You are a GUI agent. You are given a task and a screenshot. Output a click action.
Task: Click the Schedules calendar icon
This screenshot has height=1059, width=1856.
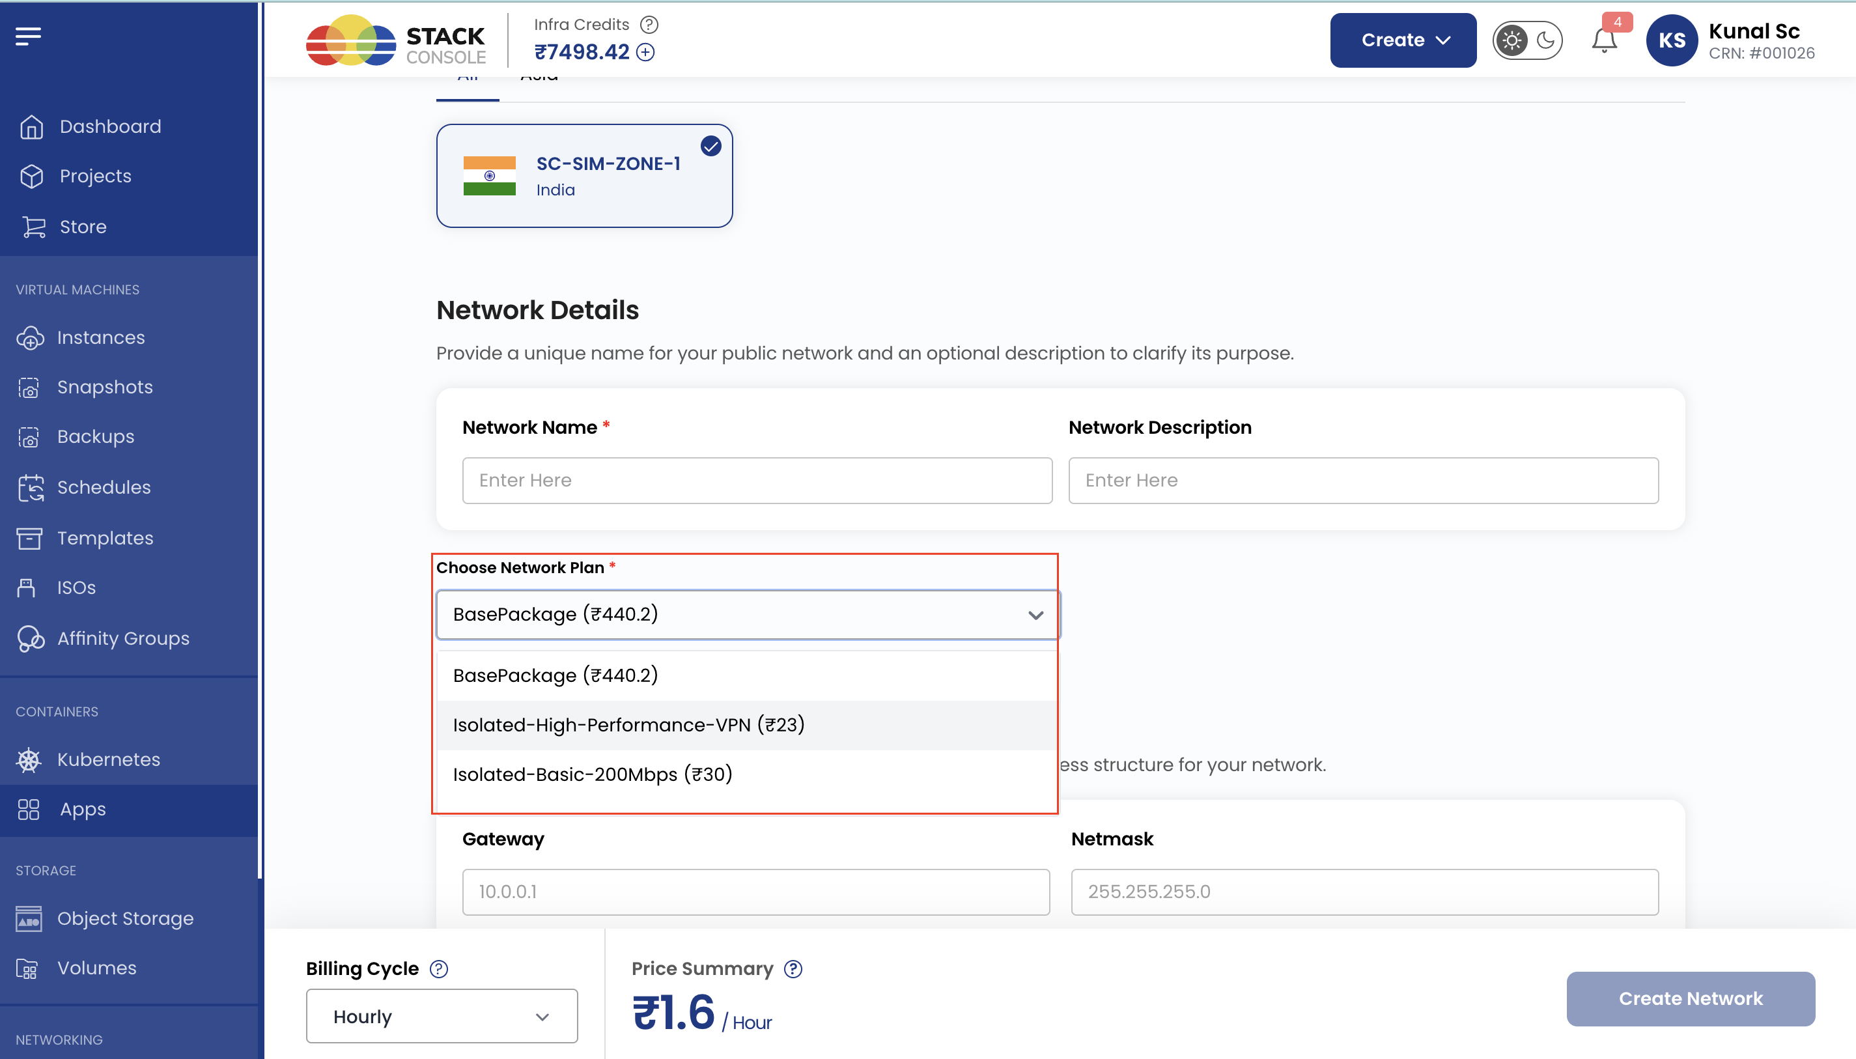pyautogui.click(x=31, y=487)
